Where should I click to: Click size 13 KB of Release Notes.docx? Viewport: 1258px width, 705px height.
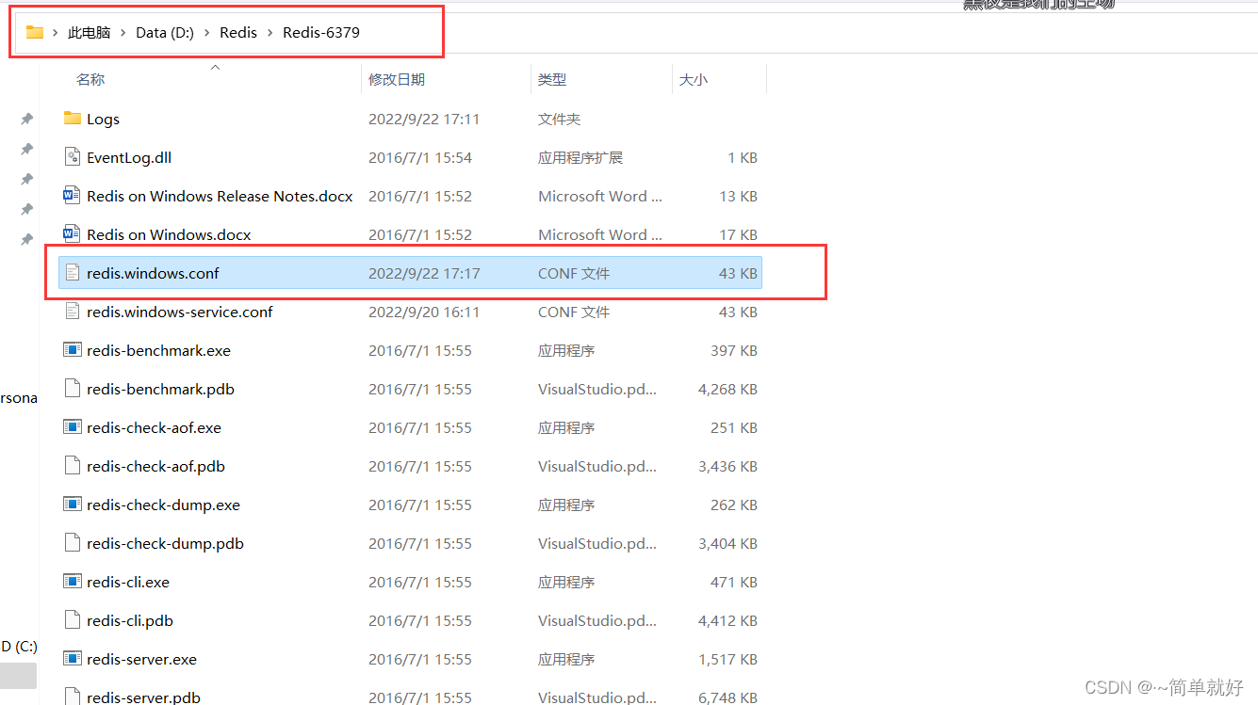pos(738,196)
